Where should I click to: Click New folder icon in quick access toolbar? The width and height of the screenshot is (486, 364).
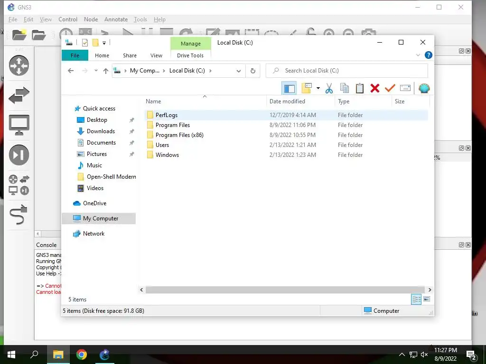(x=96, y=43)
